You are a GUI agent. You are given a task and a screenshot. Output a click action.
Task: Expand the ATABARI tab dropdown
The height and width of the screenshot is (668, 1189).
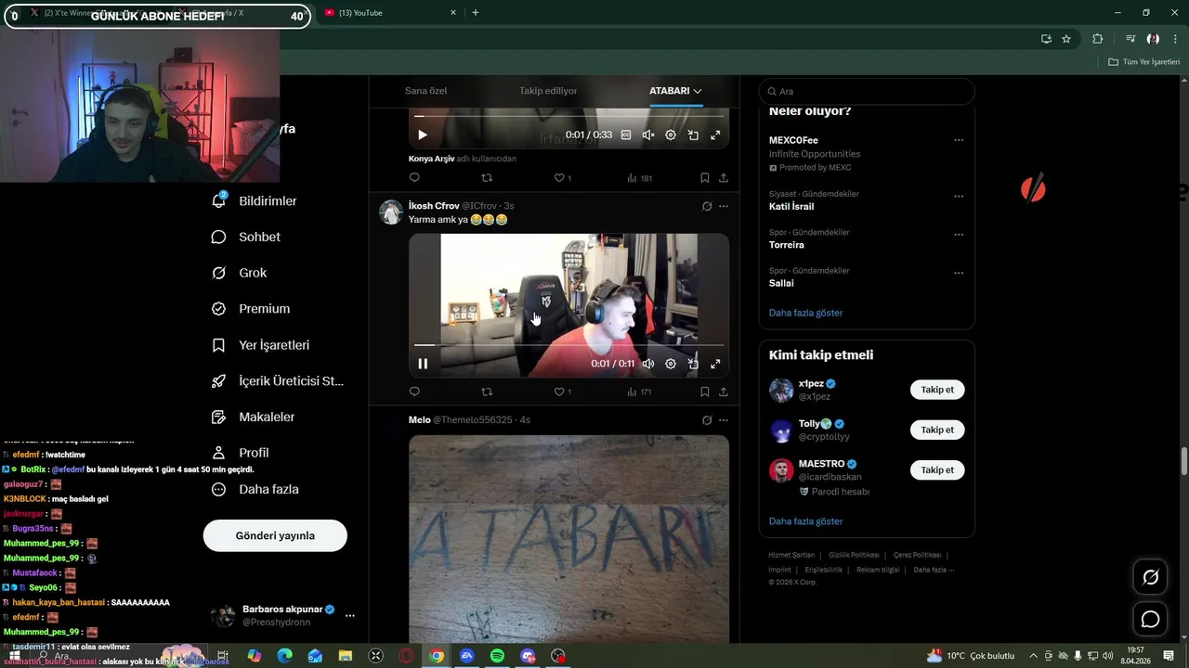[x=698, y=91]
